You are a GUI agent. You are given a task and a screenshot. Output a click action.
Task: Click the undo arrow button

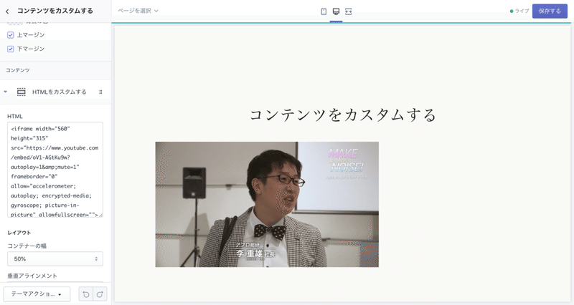[x=86, y=294]
